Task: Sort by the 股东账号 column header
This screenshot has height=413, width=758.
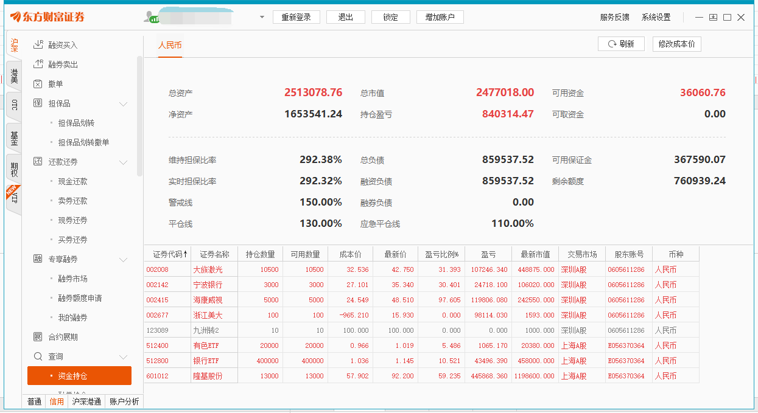Action: click(629, 254)
